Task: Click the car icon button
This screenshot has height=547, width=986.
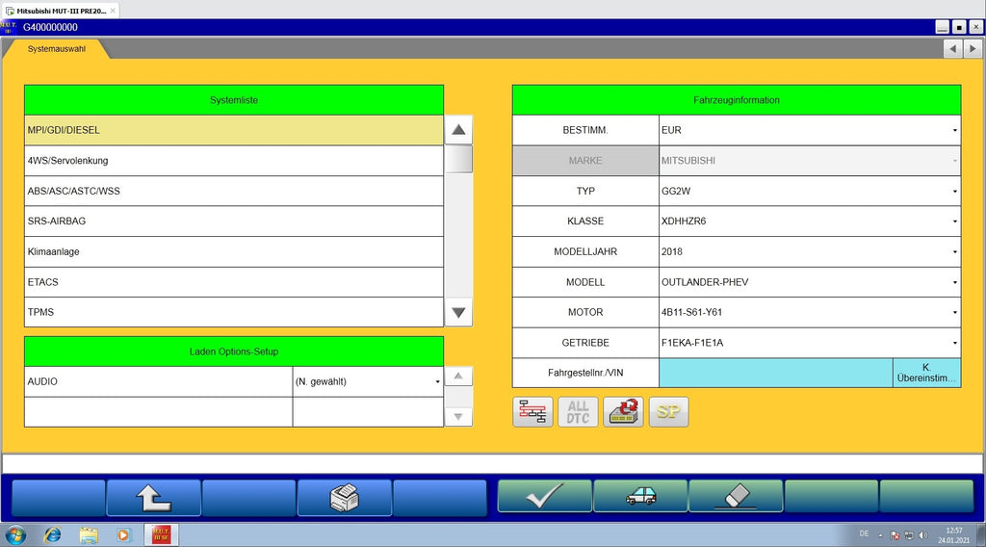Action: coord(640,497)
